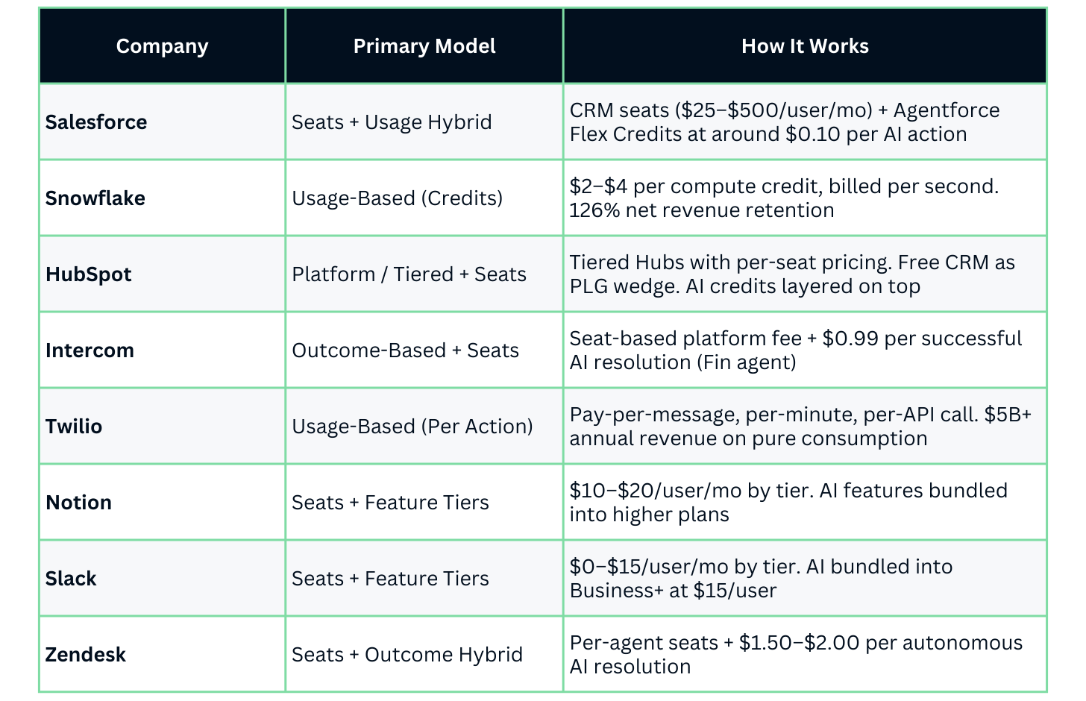The width and height of the screenshot is (1086, 701).
Task: Click the Zendesk company cell
Action: tap(85, 655)
